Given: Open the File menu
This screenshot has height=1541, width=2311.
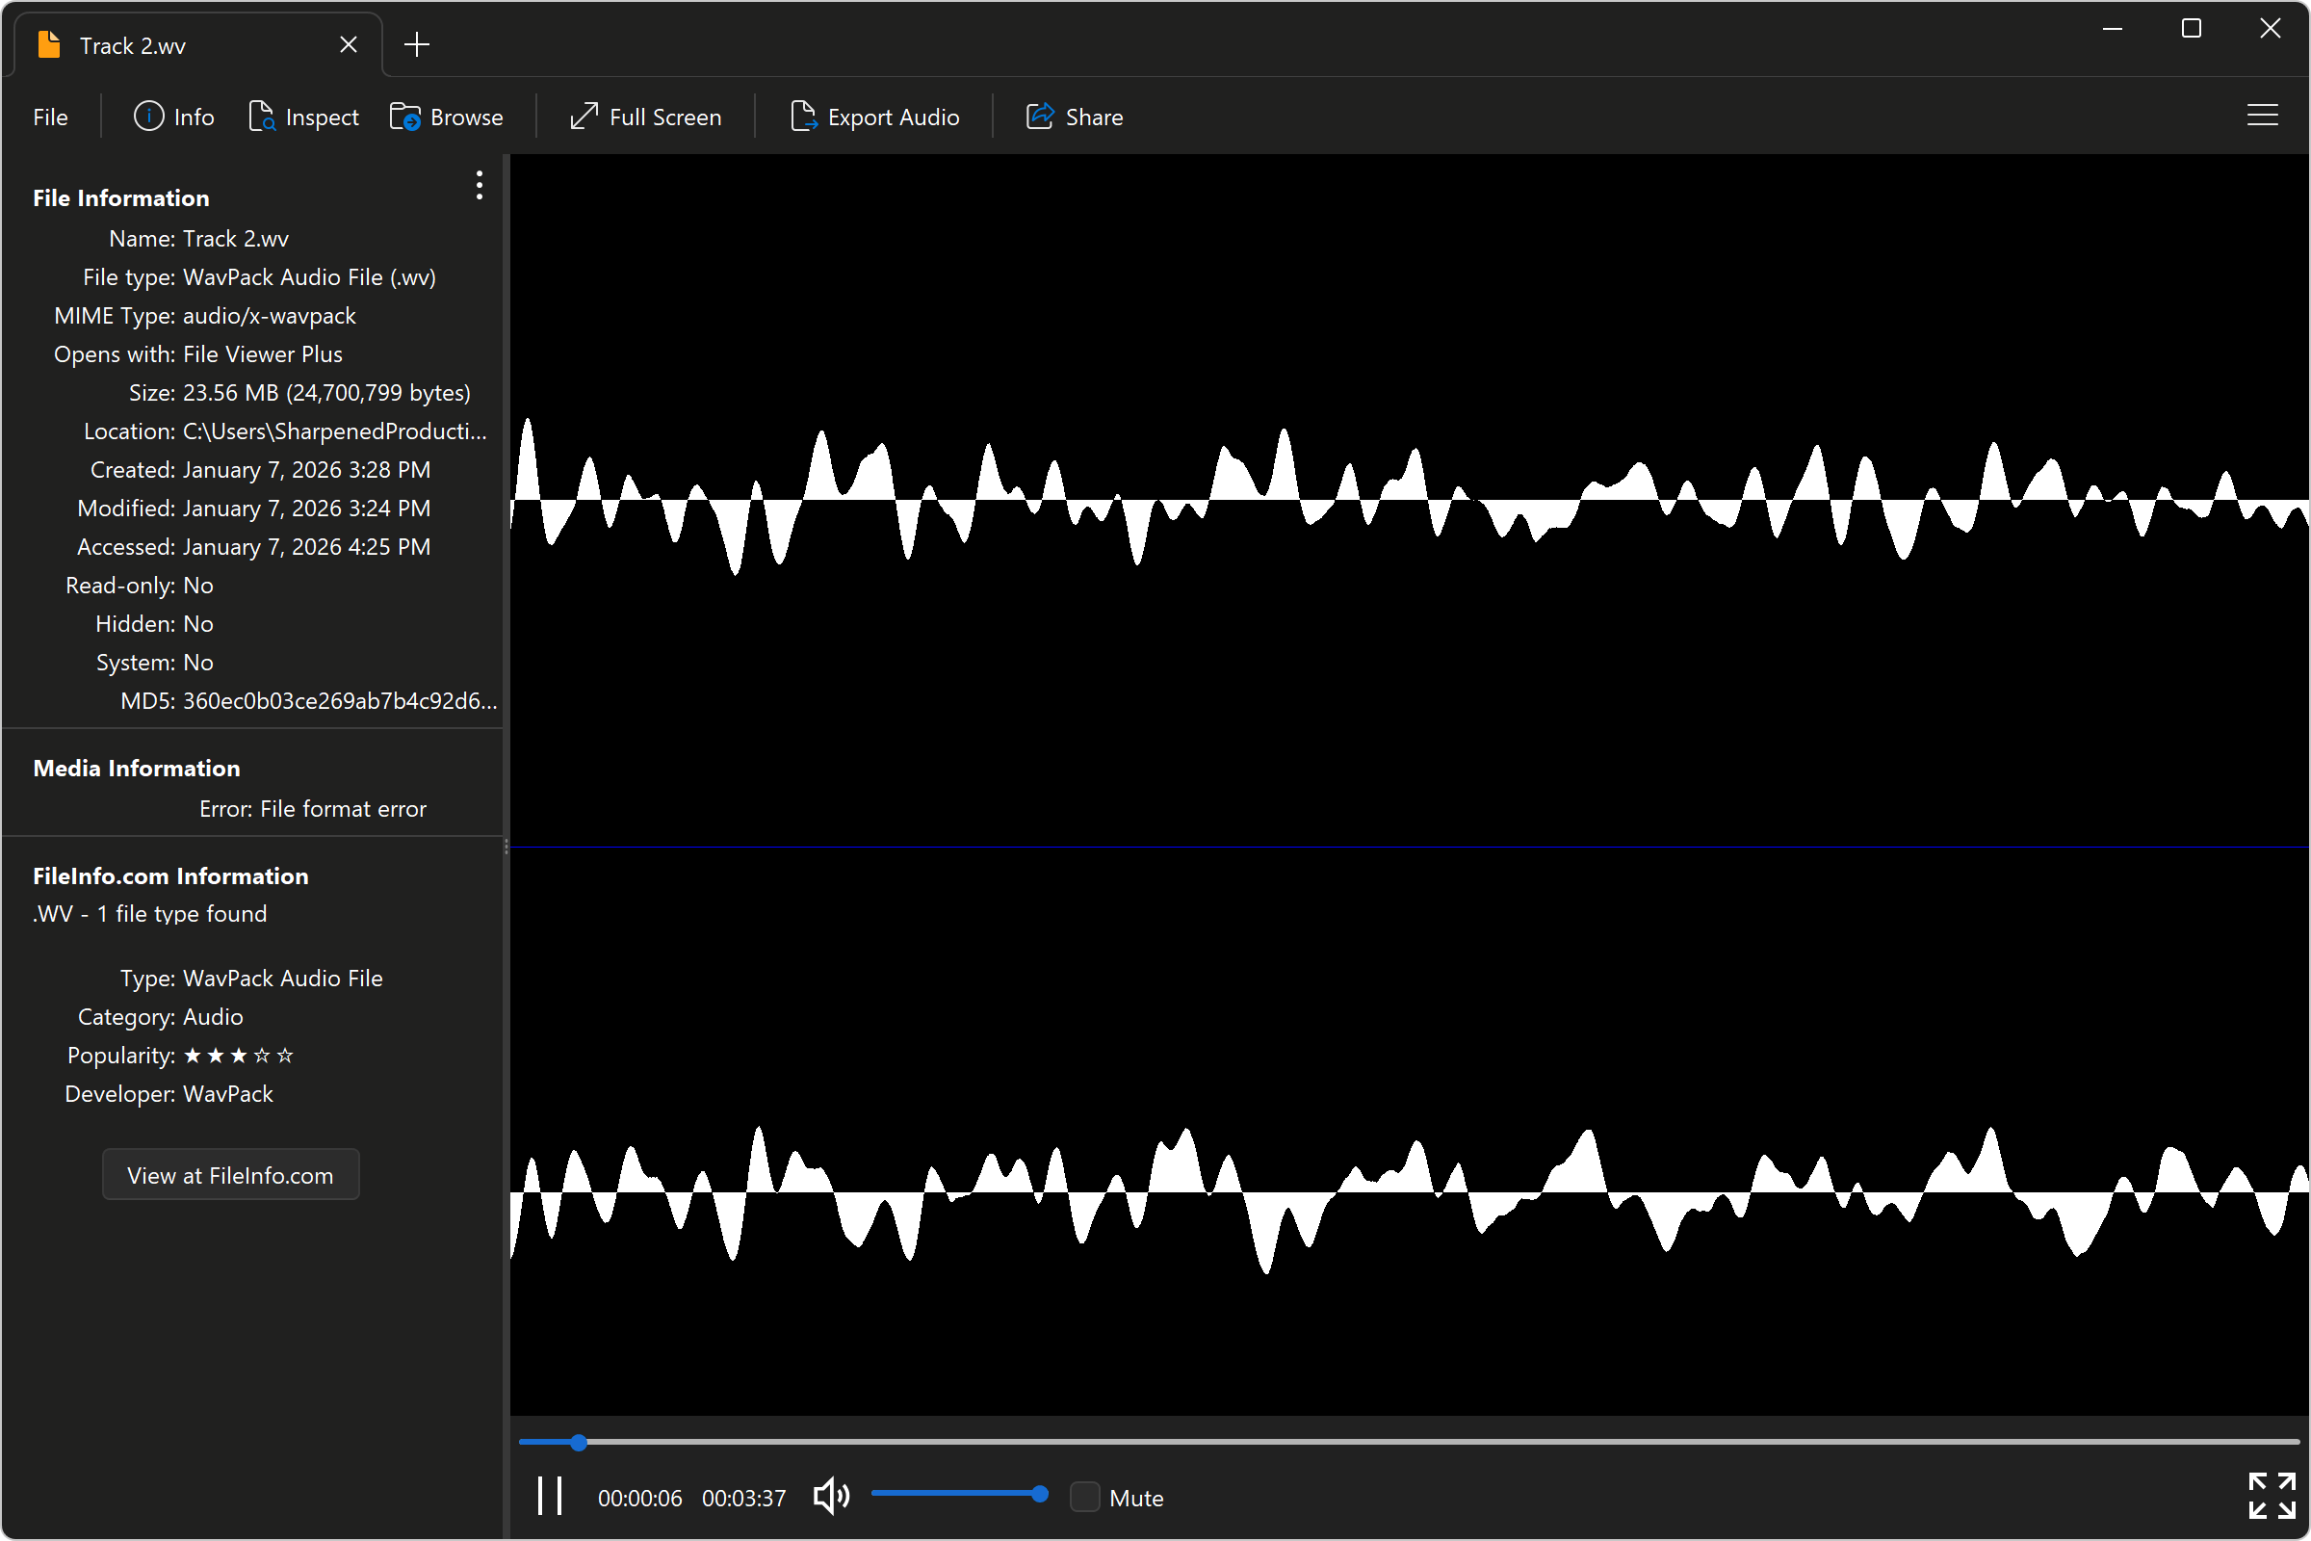Looking at the screenshot, I should [x=50, y=117].
